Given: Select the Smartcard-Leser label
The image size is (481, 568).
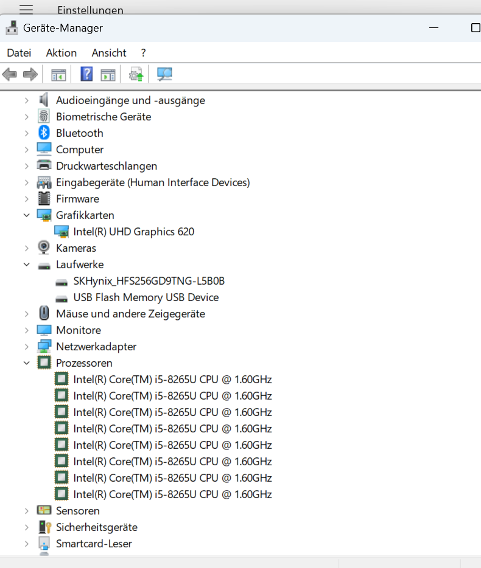Looking at the screenshot, I should coord(94,543).
